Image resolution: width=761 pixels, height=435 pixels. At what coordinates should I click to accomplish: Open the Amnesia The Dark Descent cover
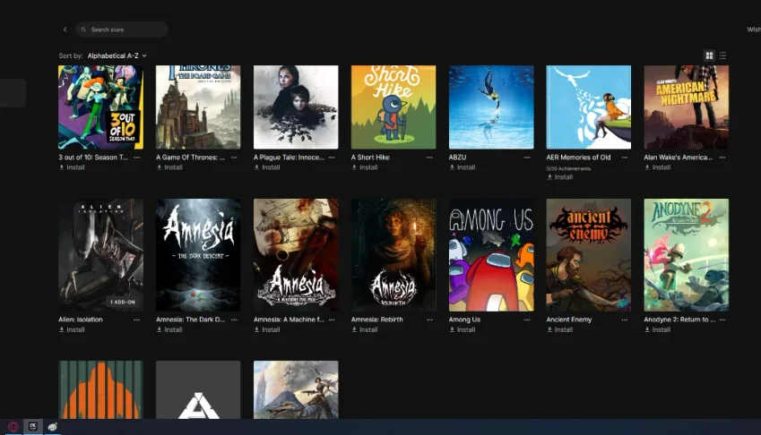tap(198, 255)
